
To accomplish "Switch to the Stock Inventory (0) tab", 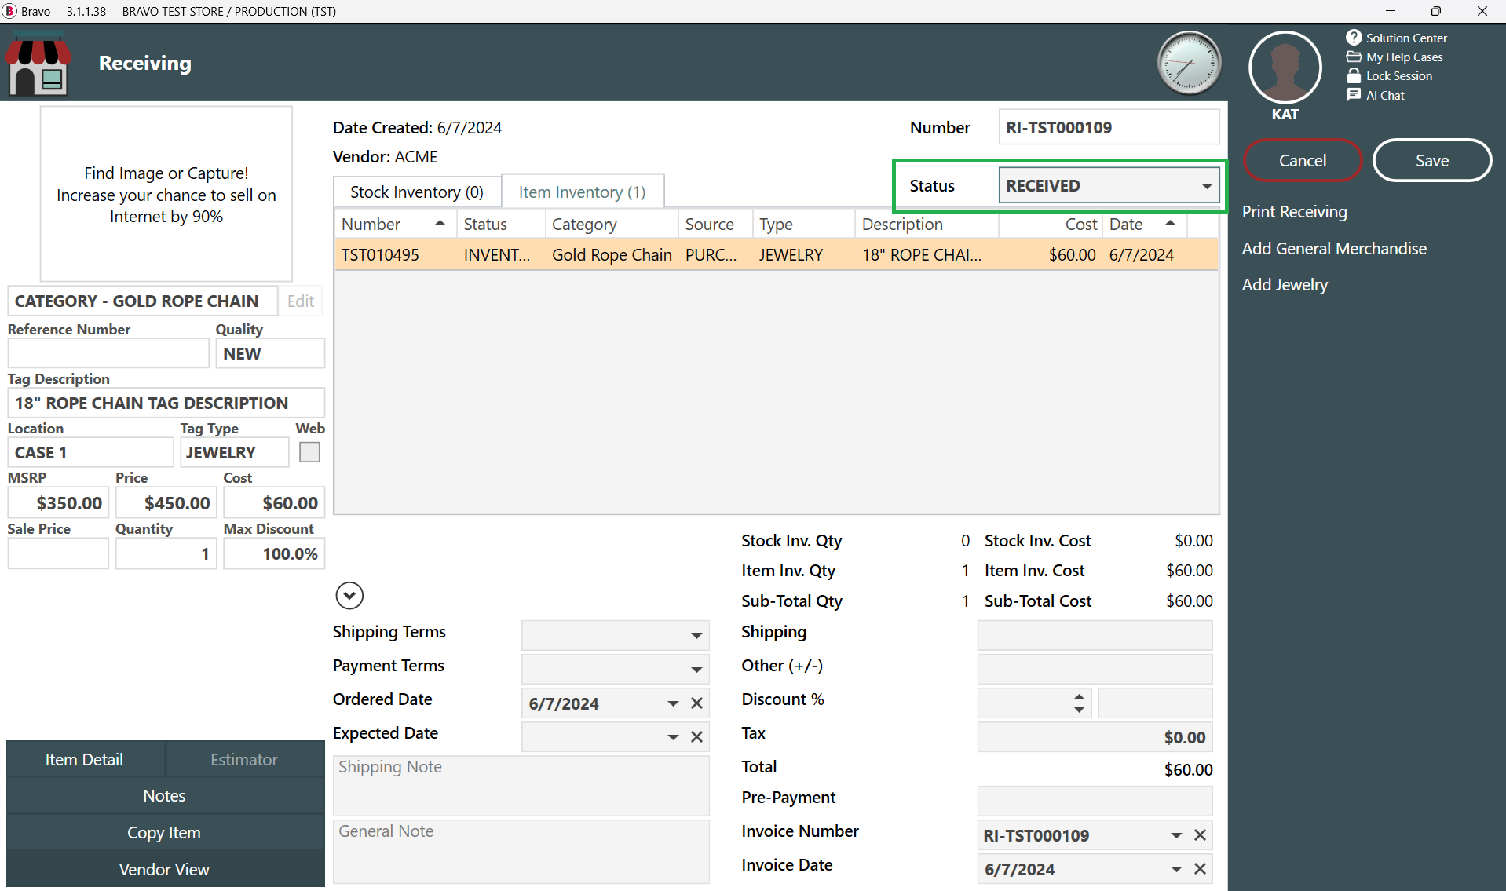I will (417, 192).
